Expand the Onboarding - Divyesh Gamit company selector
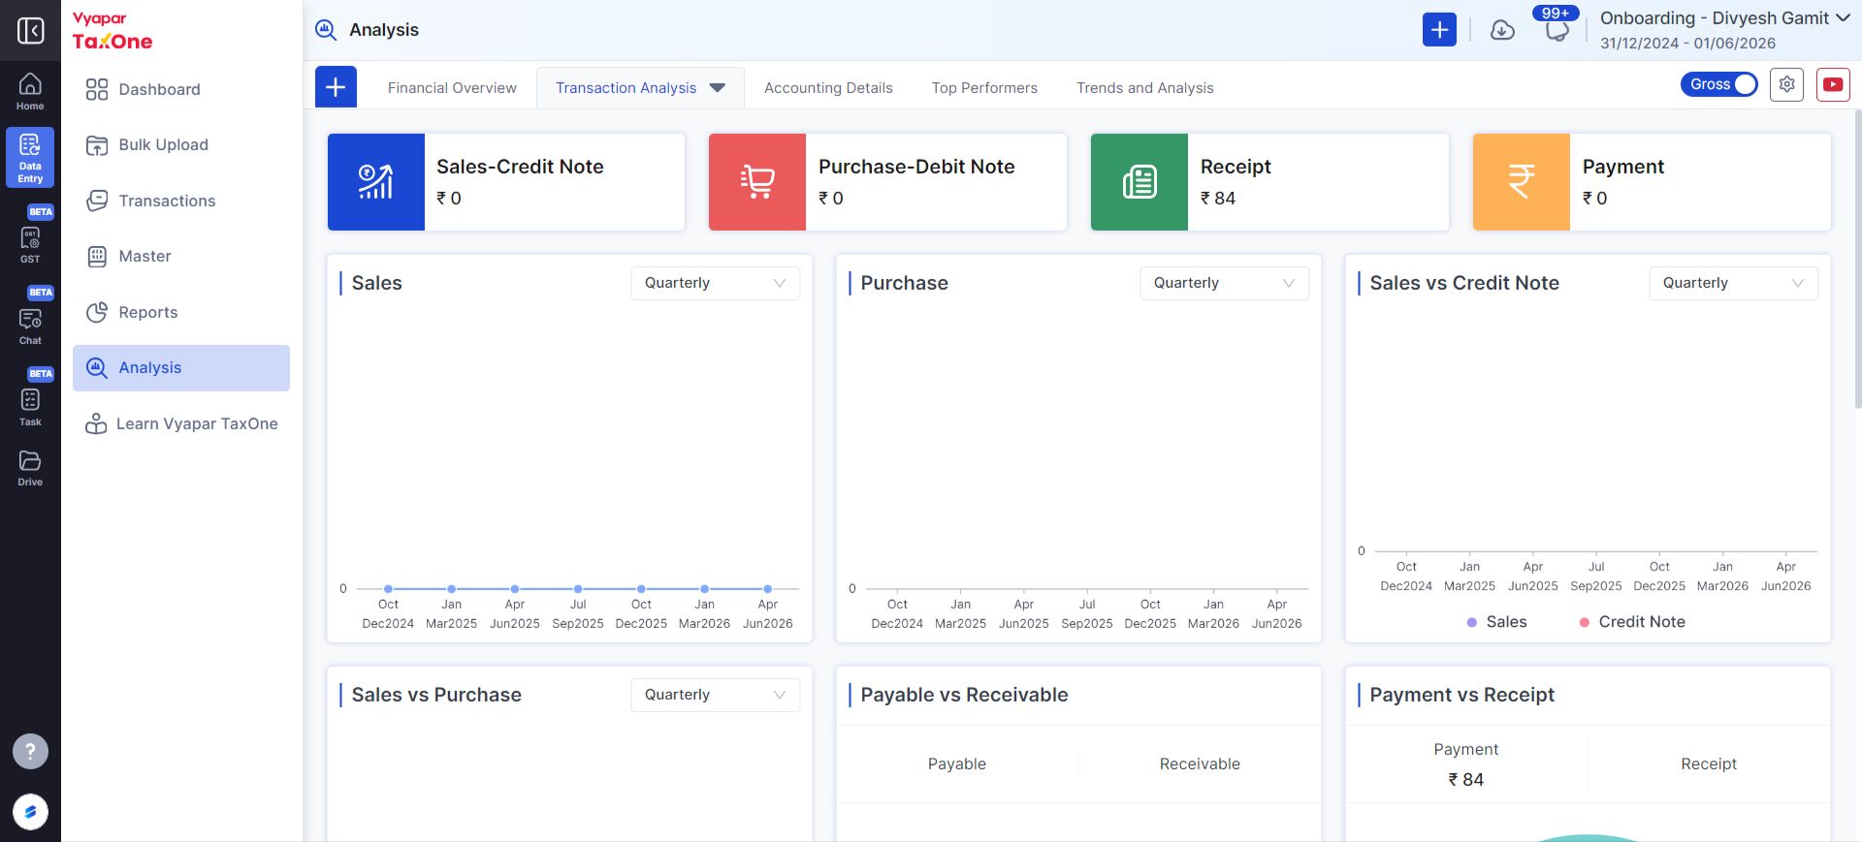1862x842 pixels. pyautogui.click(x=1724, y=18)
